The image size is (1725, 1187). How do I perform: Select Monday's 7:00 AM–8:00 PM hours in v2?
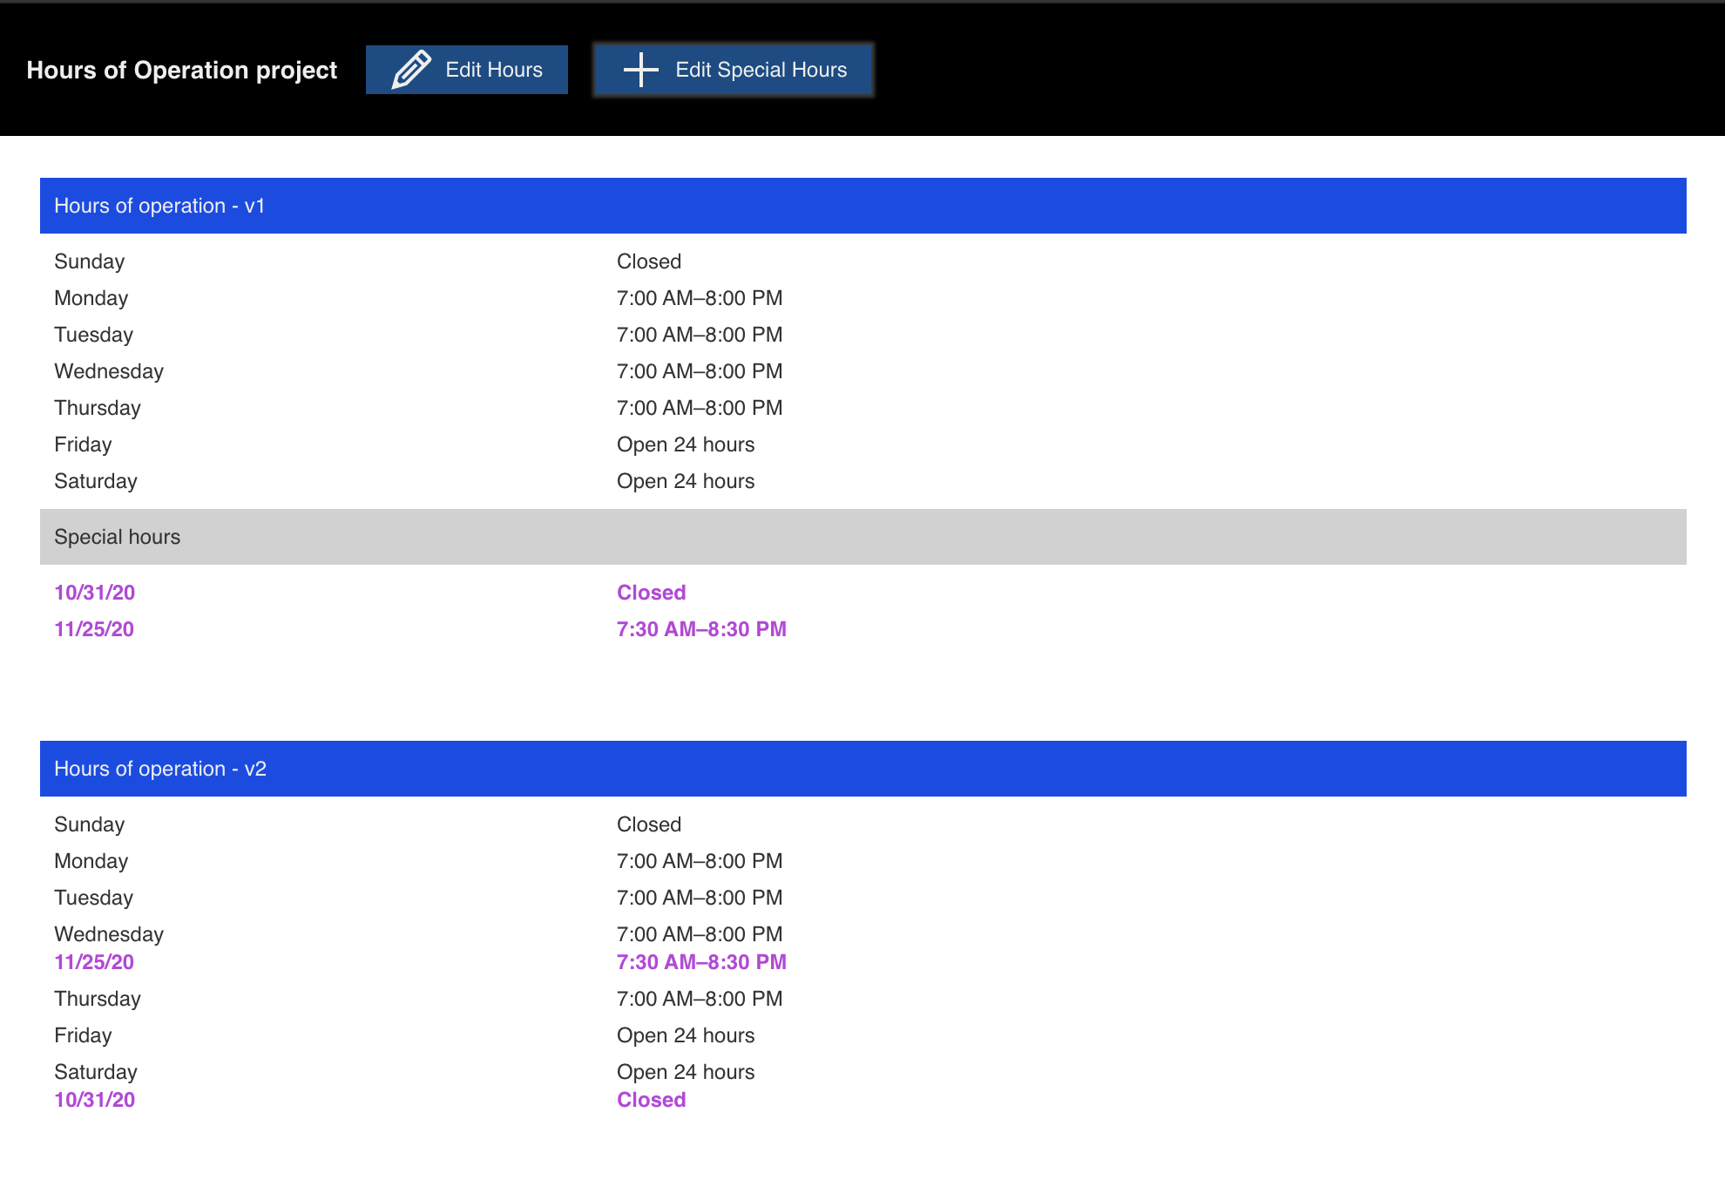pos(700,861)
